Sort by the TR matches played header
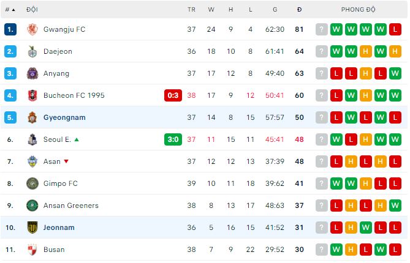The width and height of the screenshot is (410, 263). pyautogui.click(x=191, y=10)
